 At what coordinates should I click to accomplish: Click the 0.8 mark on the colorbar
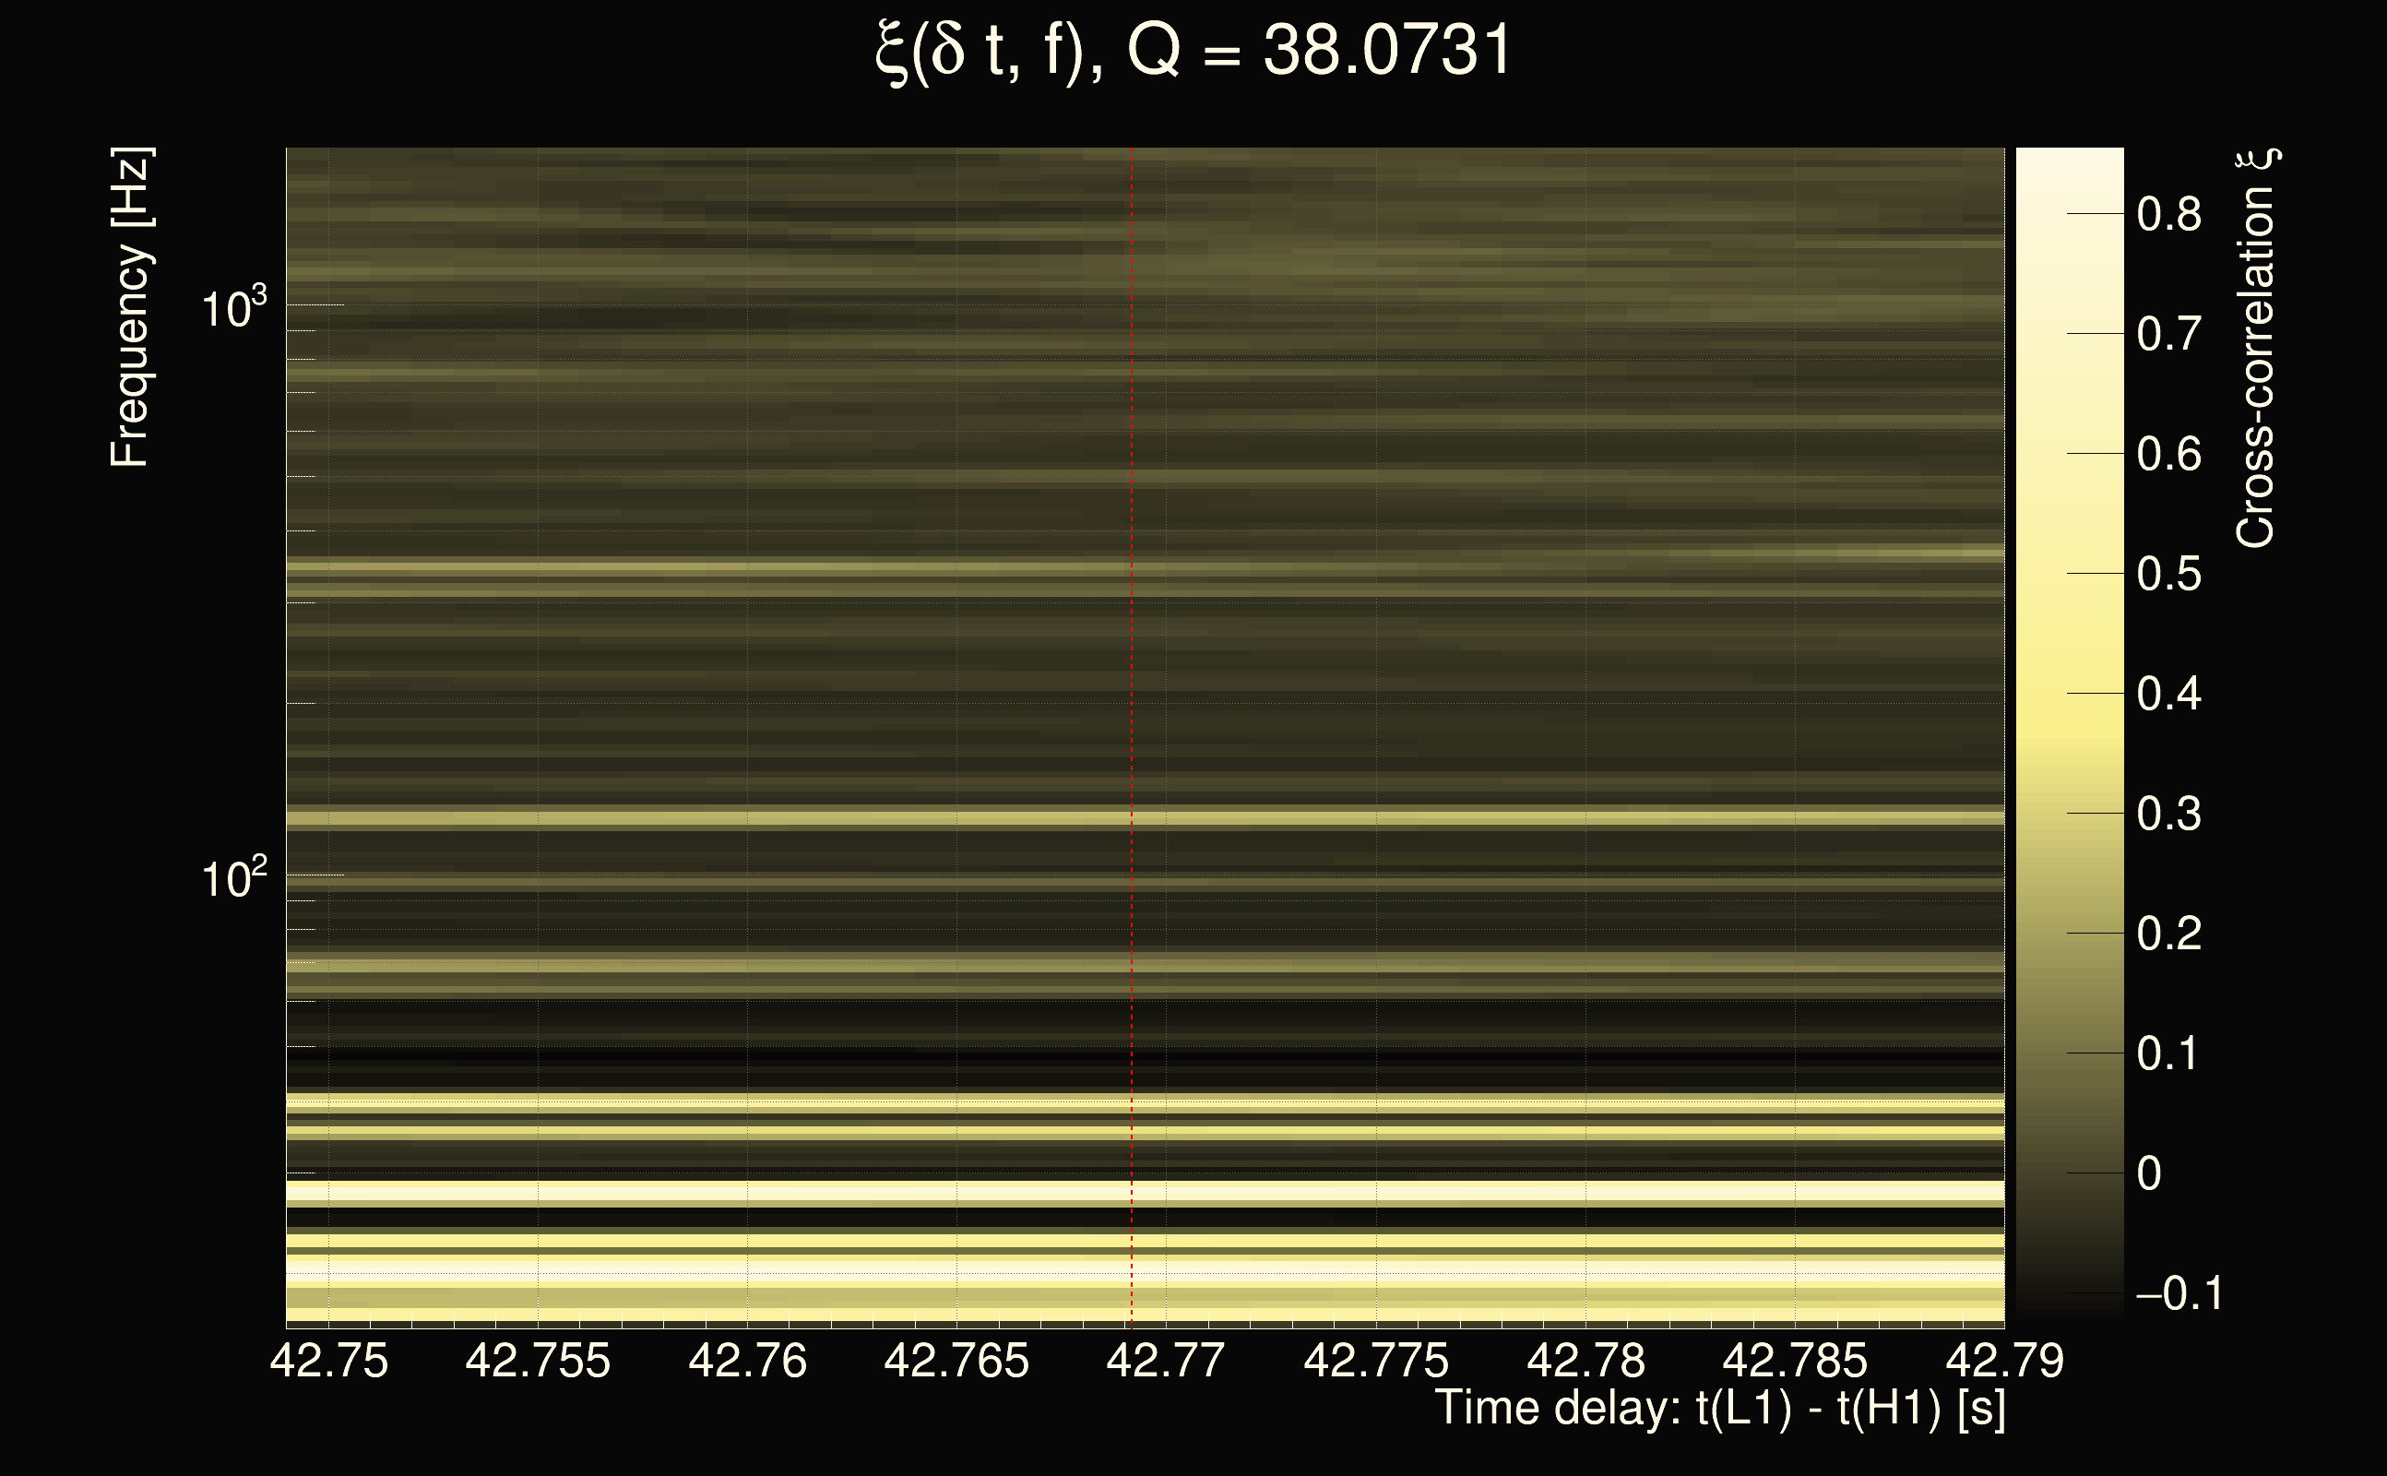(2168, 214)
